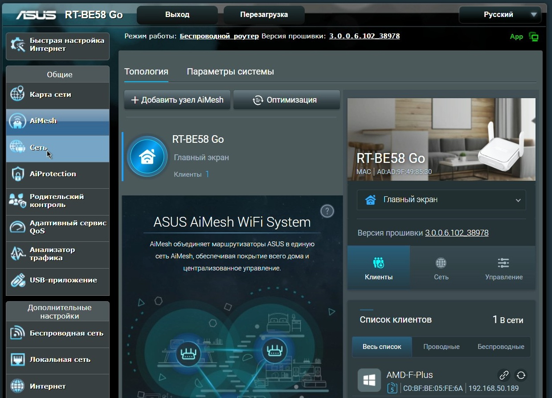Click the network devices icon beside App
Screen dimensions: 552x398
click(x=533, y=37)
